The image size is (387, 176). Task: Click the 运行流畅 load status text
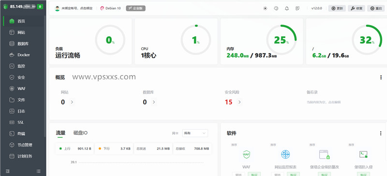pyautogui.click(x=68, y=55)
